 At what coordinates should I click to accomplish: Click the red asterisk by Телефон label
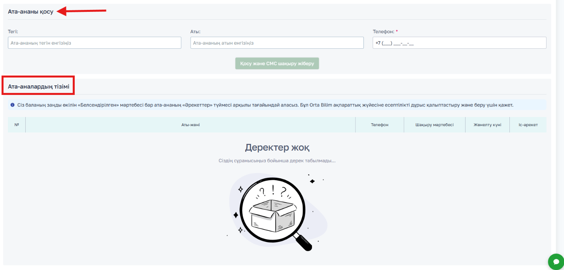tap(397, 31)
